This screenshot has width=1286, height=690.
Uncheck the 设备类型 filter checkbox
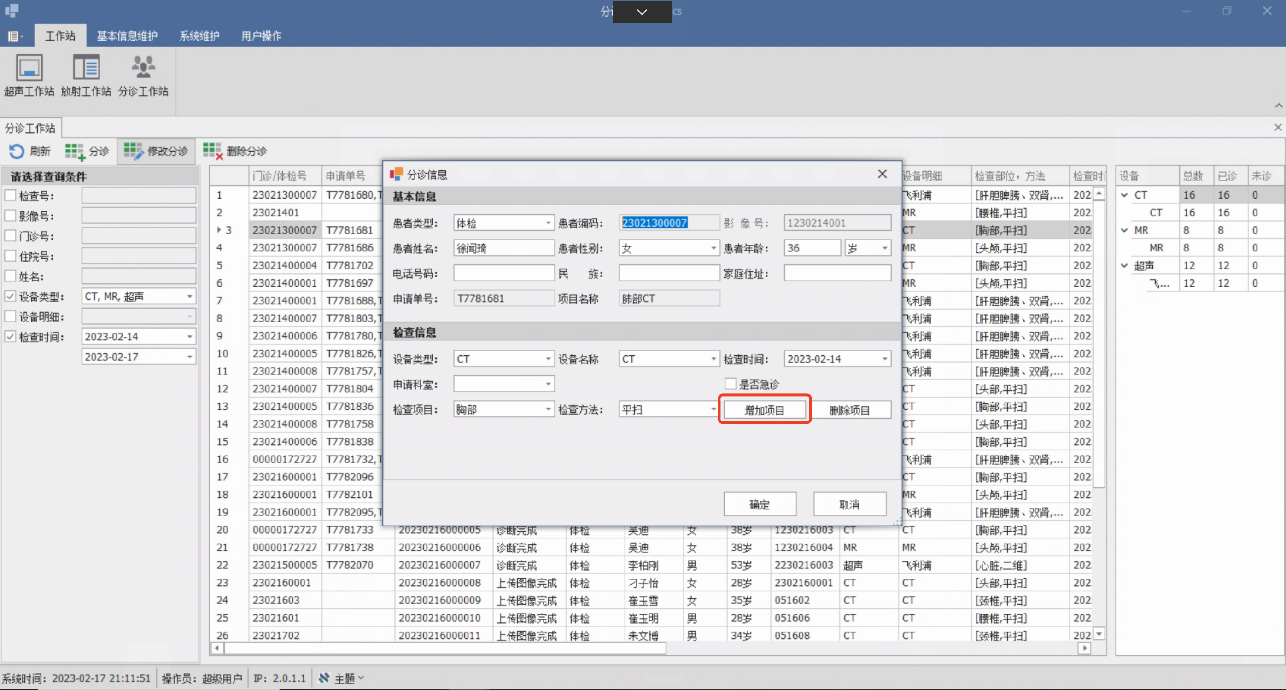click(x=10, y=297)
